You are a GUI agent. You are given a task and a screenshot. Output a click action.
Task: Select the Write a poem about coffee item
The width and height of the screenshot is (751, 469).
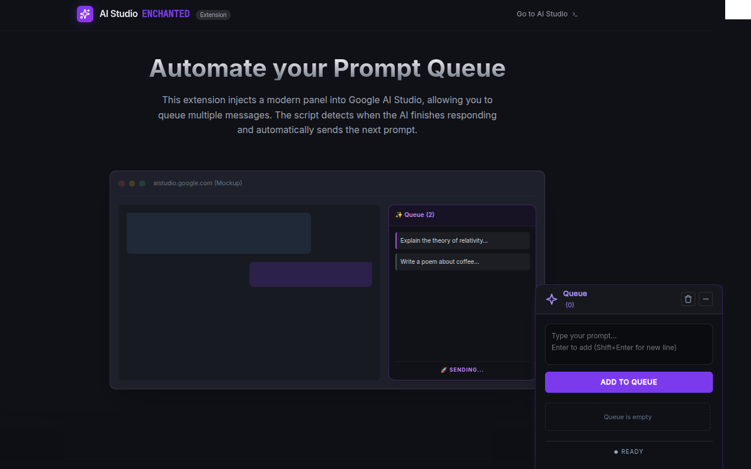pos(462,261)
